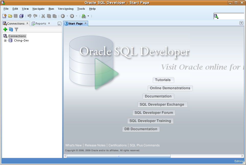Click the scroll left arrow
Screen dimensions: 246x165
click(65, 156)
